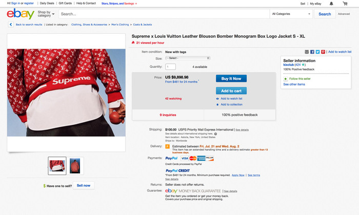359x215 pixels.
Task: Open the Shop by category menu
Action: pos(46,14)
